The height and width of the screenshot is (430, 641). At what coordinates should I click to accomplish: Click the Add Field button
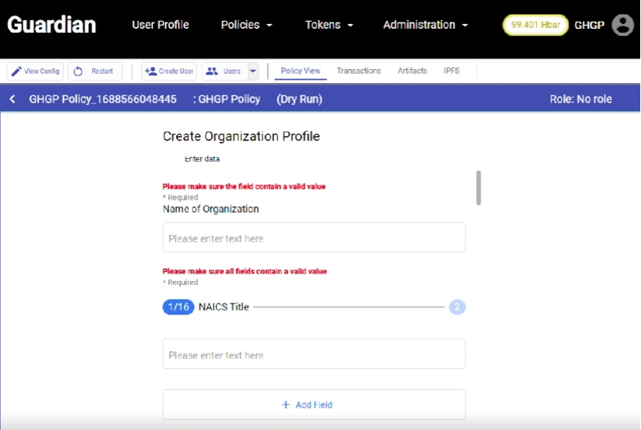point(313,404)
